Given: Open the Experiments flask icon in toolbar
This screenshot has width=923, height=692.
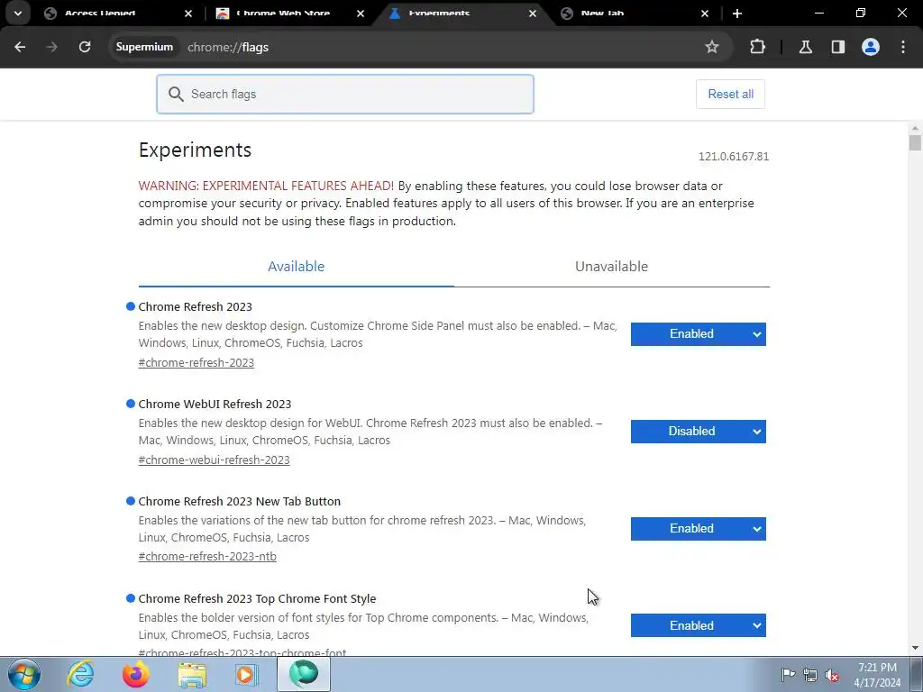Looking at the screenshot, I should click(805, 47).
